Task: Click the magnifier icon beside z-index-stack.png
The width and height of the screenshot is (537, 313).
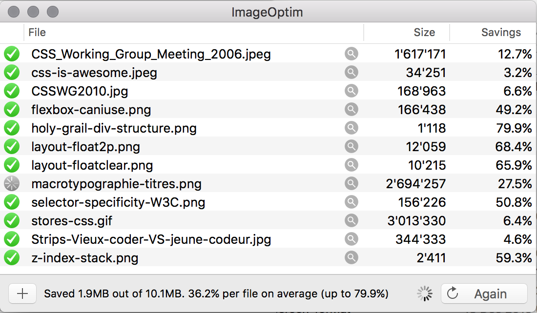Action: coord(351,257)
